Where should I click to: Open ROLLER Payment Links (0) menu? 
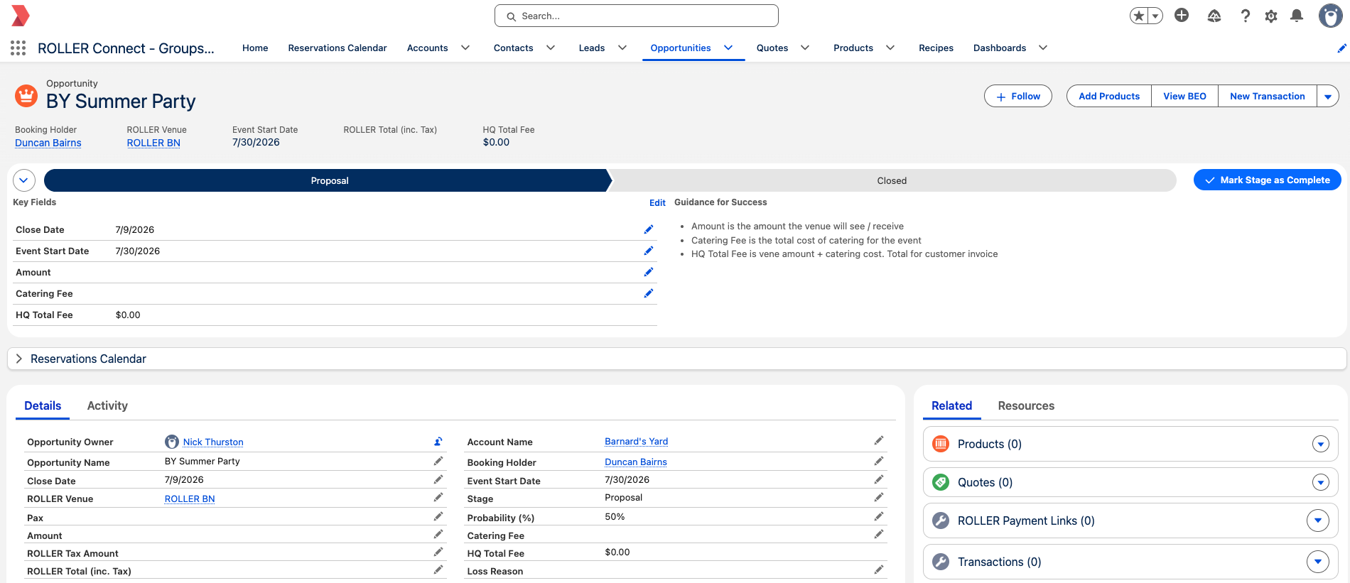(1318, 521)
